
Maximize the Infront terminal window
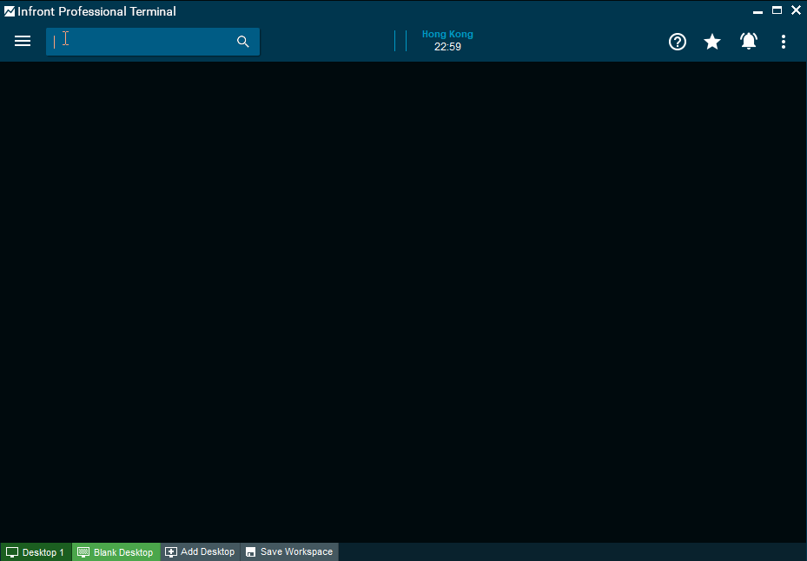coord(777,10)
